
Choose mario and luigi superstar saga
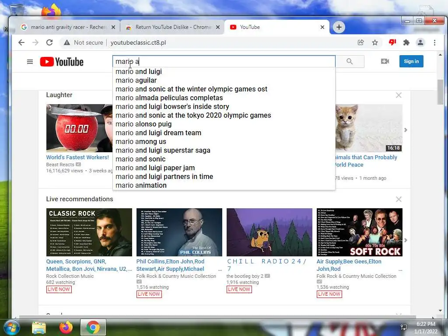point(224,150)
